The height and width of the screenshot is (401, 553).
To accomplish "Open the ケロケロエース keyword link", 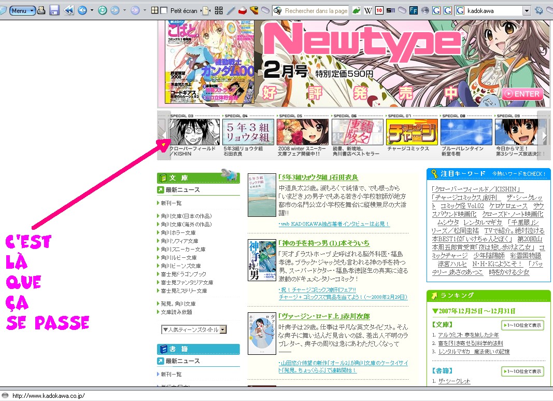I will point(508,206).
